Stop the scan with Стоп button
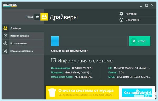158x101 pixels. tap(140, 41)
